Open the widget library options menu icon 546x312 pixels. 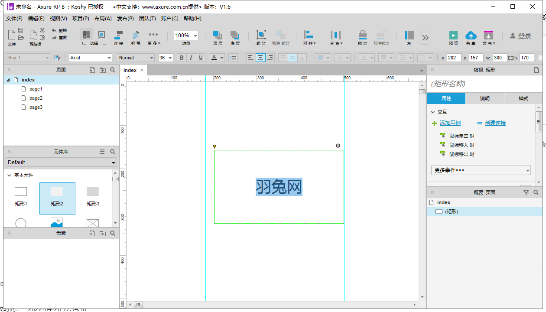point(102,152)
